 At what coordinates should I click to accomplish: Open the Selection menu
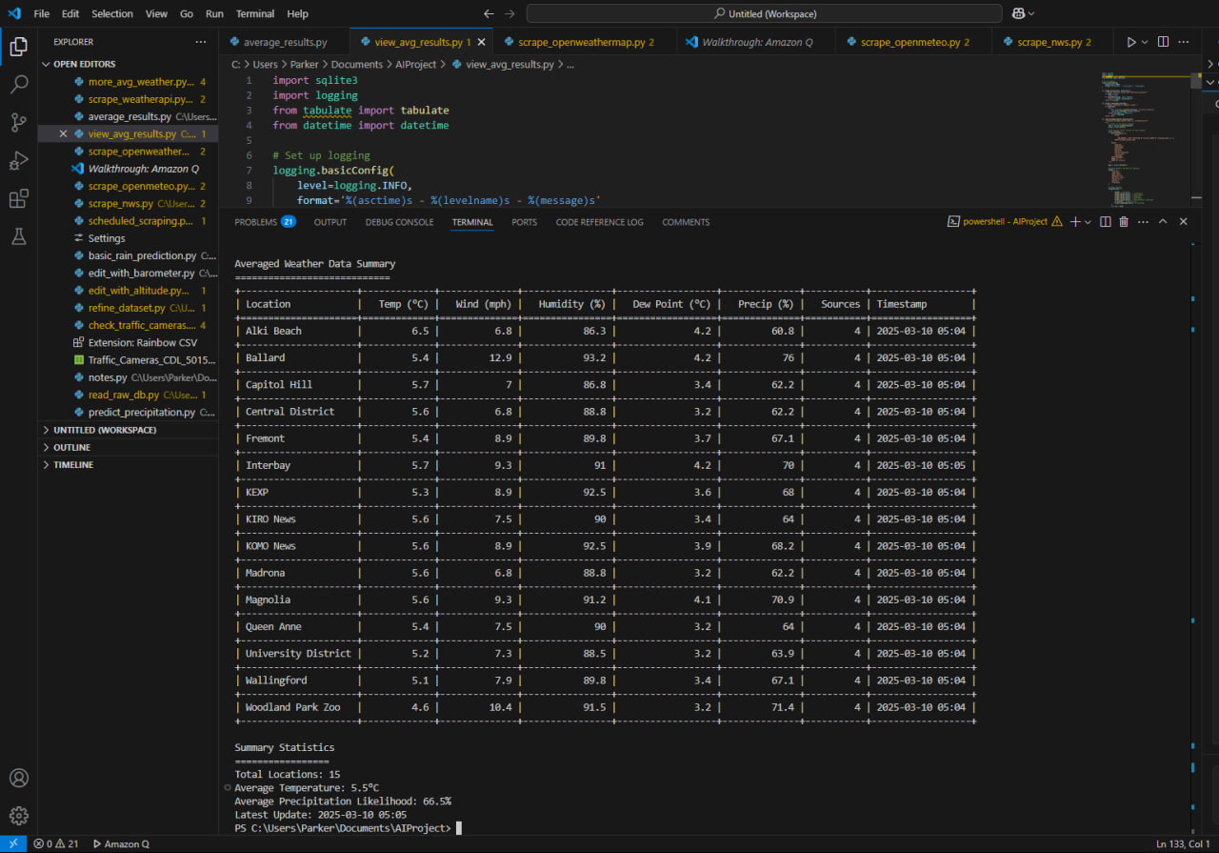coord(112,13)
